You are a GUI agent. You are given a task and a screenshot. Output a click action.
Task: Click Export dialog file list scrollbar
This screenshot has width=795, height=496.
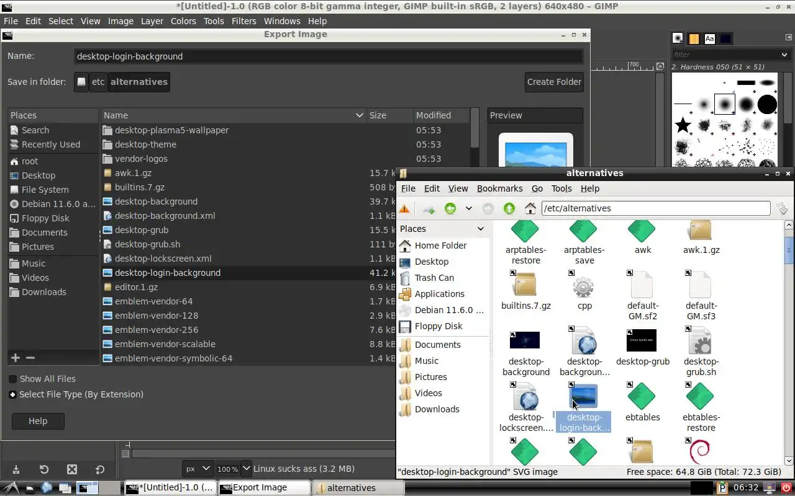click(x=475, y=129)
